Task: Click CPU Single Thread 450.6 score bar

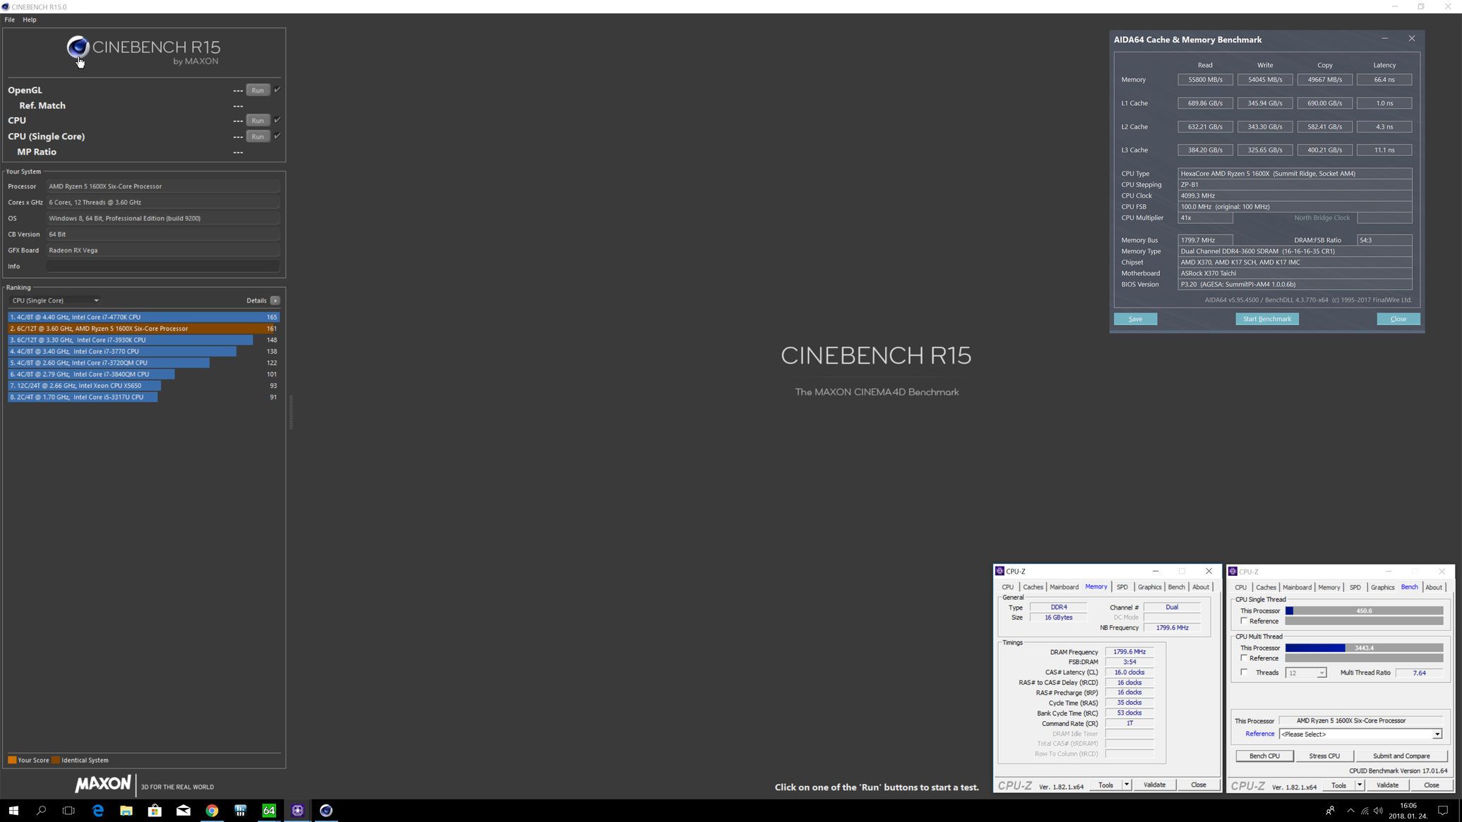Action: [1364, 611]
